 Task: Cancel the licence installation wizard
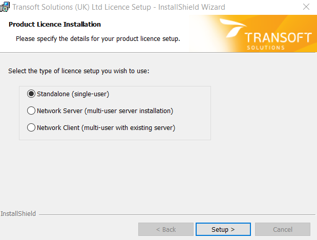283,229
